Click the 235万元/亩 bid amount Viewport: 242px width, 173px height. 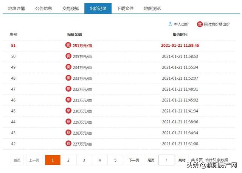pyautogui.click(x=82, y=56)
